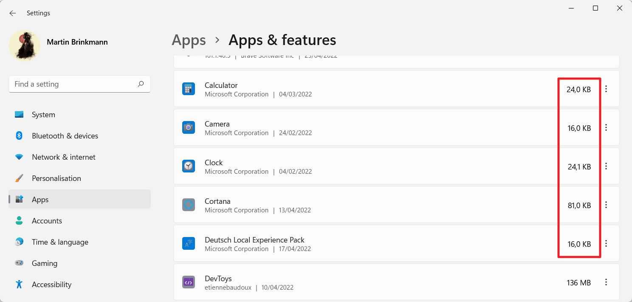Image resolution: width=632 pixels, height=302 pixels.
Task: Go back using the arrow button
Action: (12, 13)
